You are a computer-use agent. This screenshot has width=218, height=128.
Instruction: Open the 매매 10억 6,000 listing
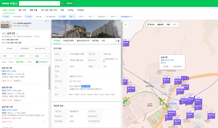click(10, 110)
